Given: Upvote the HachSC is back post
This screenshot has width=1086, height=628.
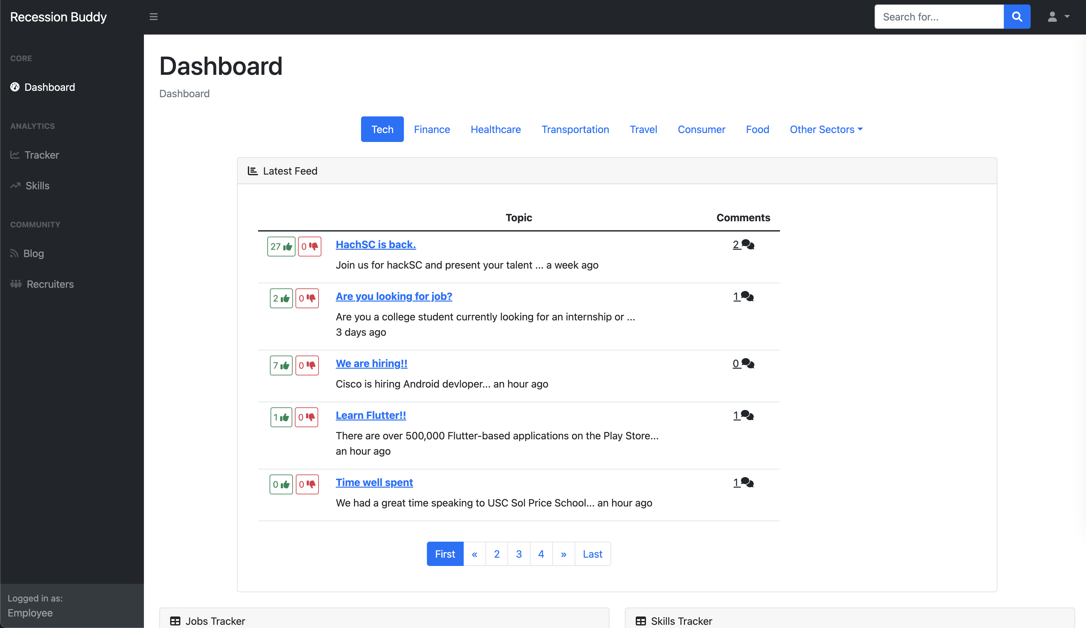Looking at the screenshot, I should 281,247.
